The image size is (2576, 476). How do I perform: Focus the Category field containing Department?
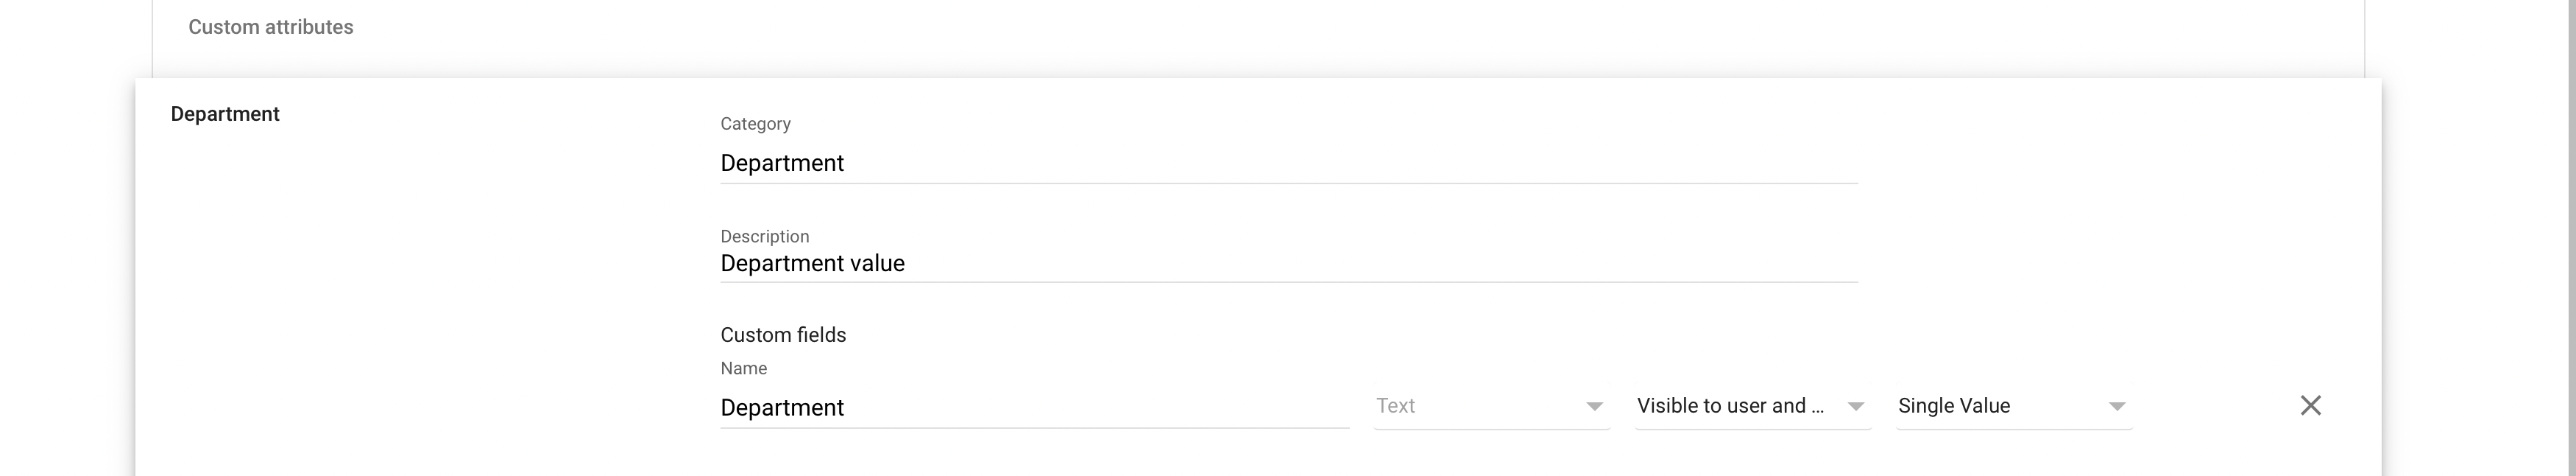1288,164
